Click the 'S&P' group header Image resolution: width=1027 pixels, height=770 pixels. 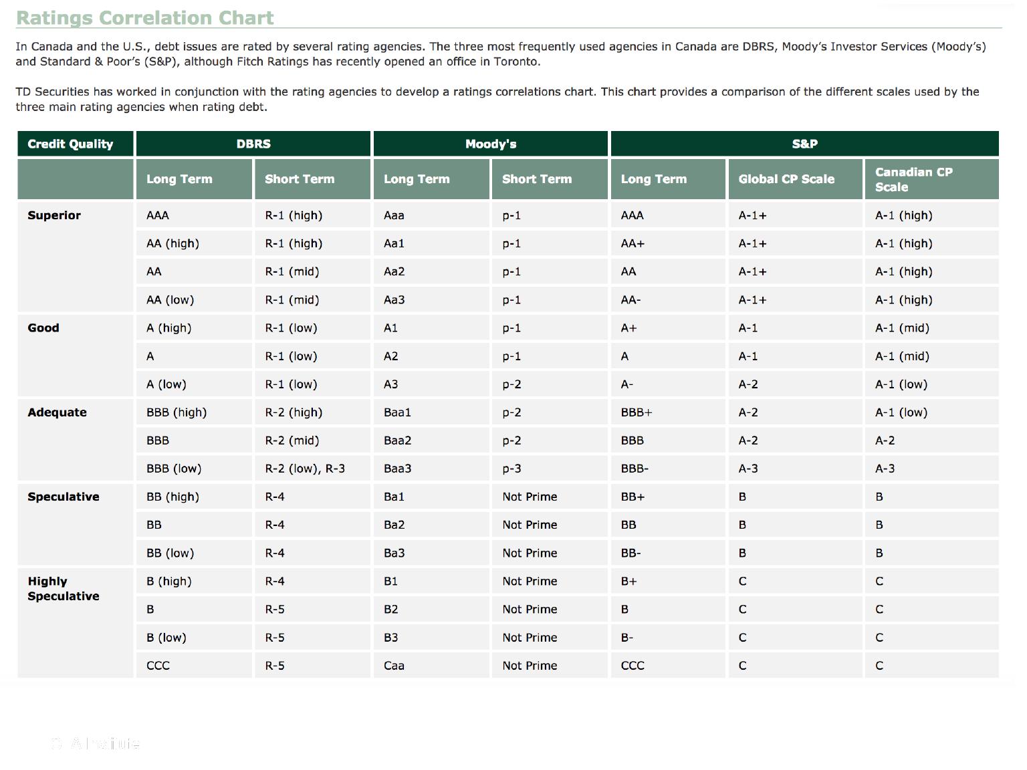coord(805,144)
